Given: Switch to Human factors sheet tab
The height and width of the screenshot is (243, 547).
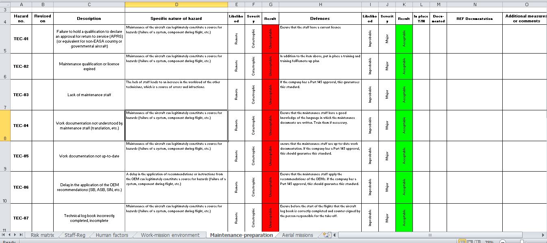Looking at the screenshot, I should 111,235.
